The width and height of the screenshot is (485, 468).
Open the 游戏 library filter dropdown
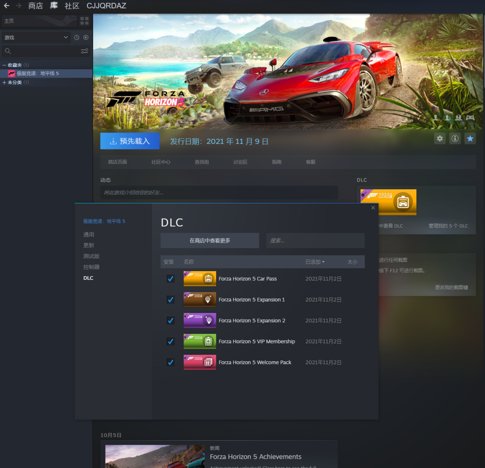pyautogui.click(x=36, y=38)
